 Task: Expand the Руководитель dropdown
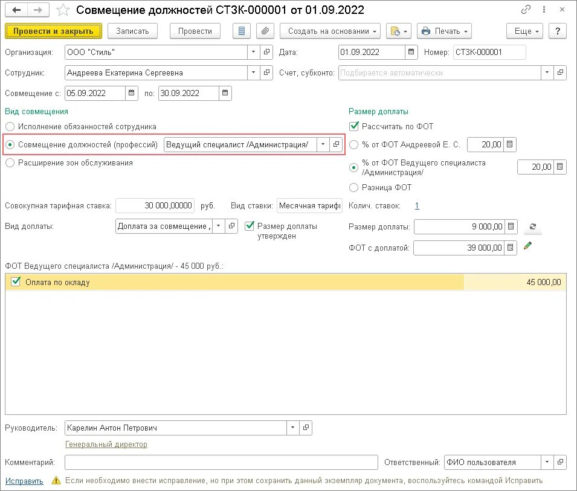pyautogui.click(x=292, y=428)
